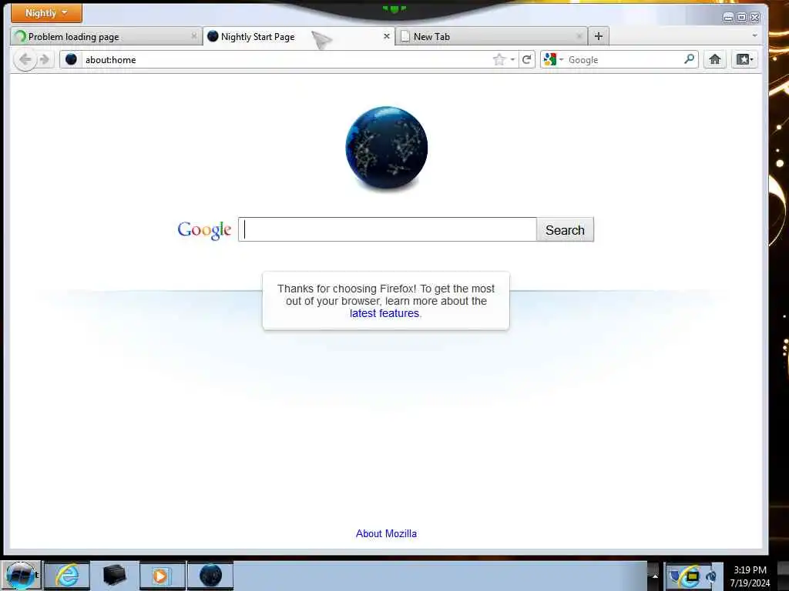This screenshot has height=591, width=789.
Task: Open a new tab with the plus button
Action: tap(598, 36)
